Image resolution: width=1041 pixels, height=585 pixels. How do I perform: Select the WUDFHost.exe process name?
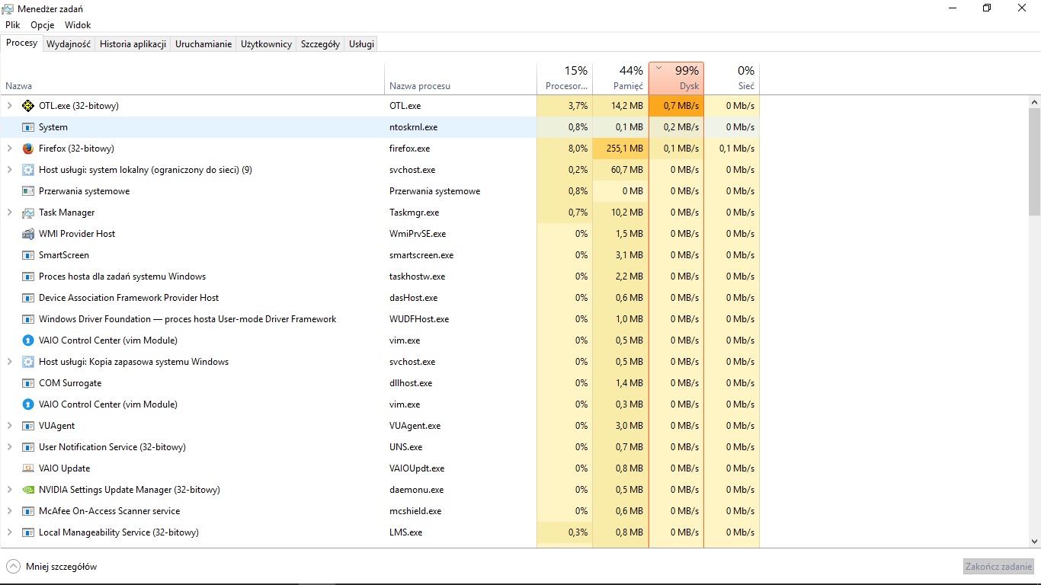point(419,319)
